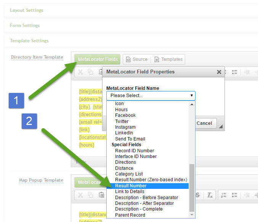Click Remove Format icon in Map Popup toolbar
258x222 pixels.
(x=210, y=195)
